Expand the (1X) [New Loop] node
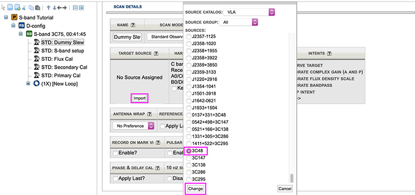 29,84
